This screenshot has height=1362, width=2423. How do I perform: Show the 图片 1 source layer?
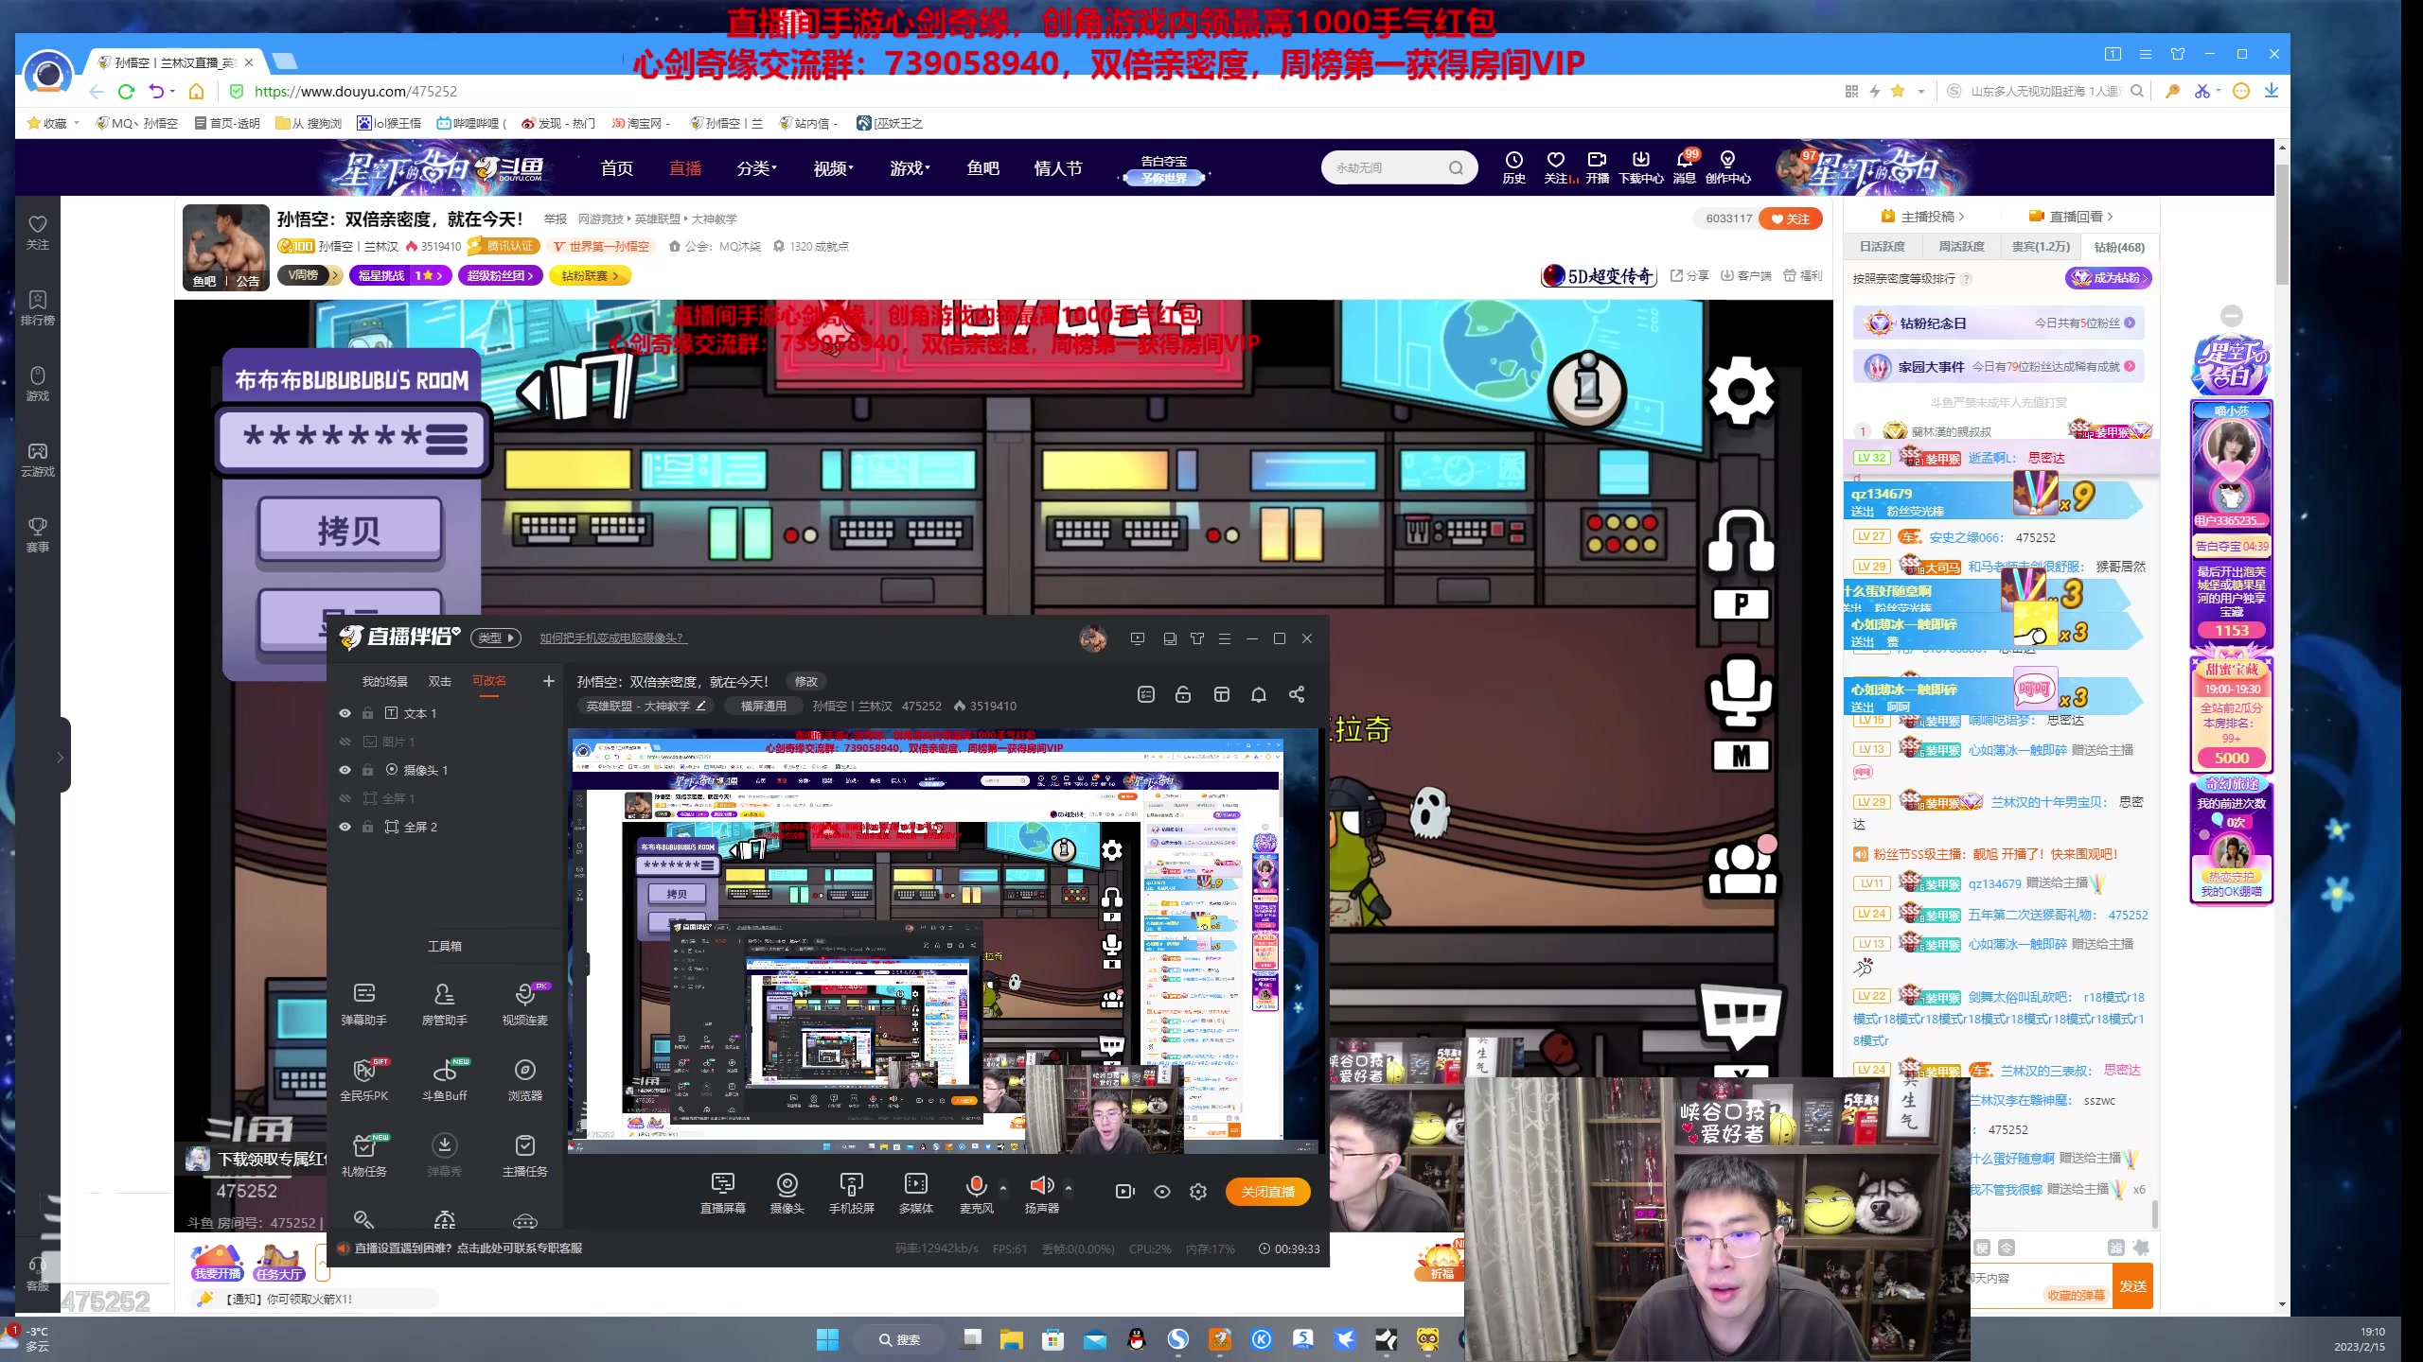pos(345,742)
